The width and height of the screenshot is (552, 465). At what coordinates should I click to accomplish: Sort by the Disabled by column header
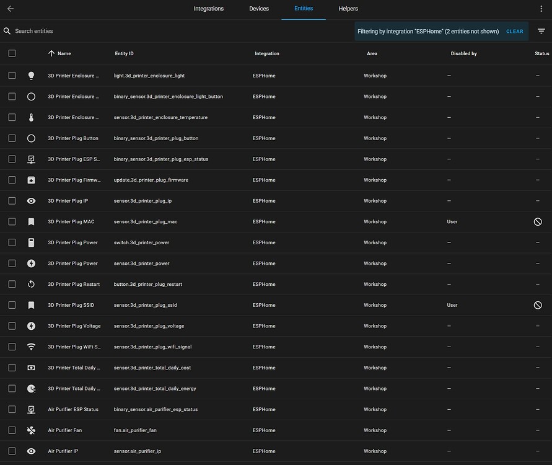(463, 53)
